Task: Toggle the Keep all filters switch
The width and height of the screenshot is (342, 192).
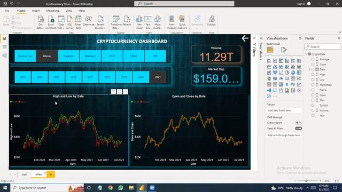Action: 298,129
